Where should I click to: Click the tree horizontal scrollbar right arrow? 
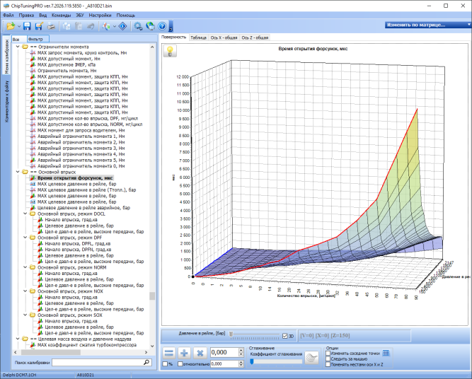point(146,352)
